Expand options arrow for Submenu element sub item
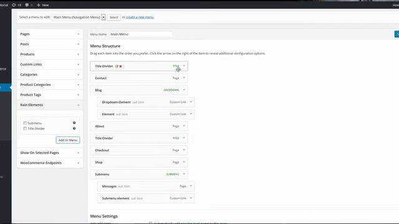Image resolution: width=399 pixels, height=224 pixels. 191,198
